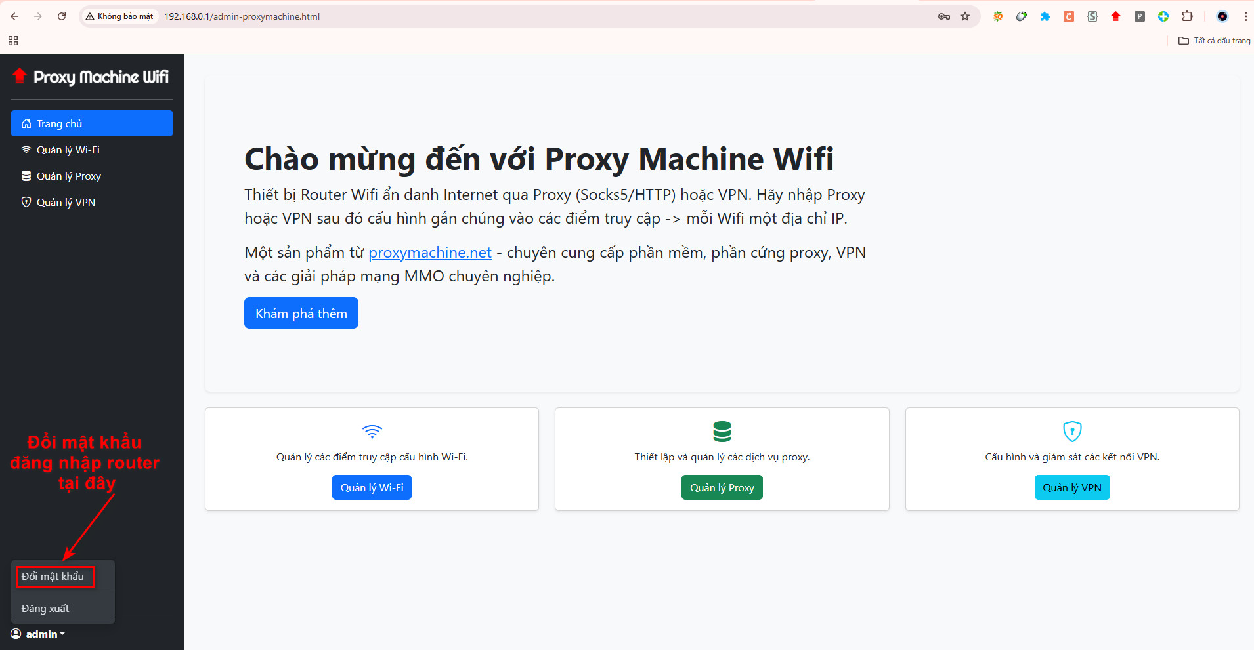Open the apps grid in bookmarks bar

click(x=13, y=41)
